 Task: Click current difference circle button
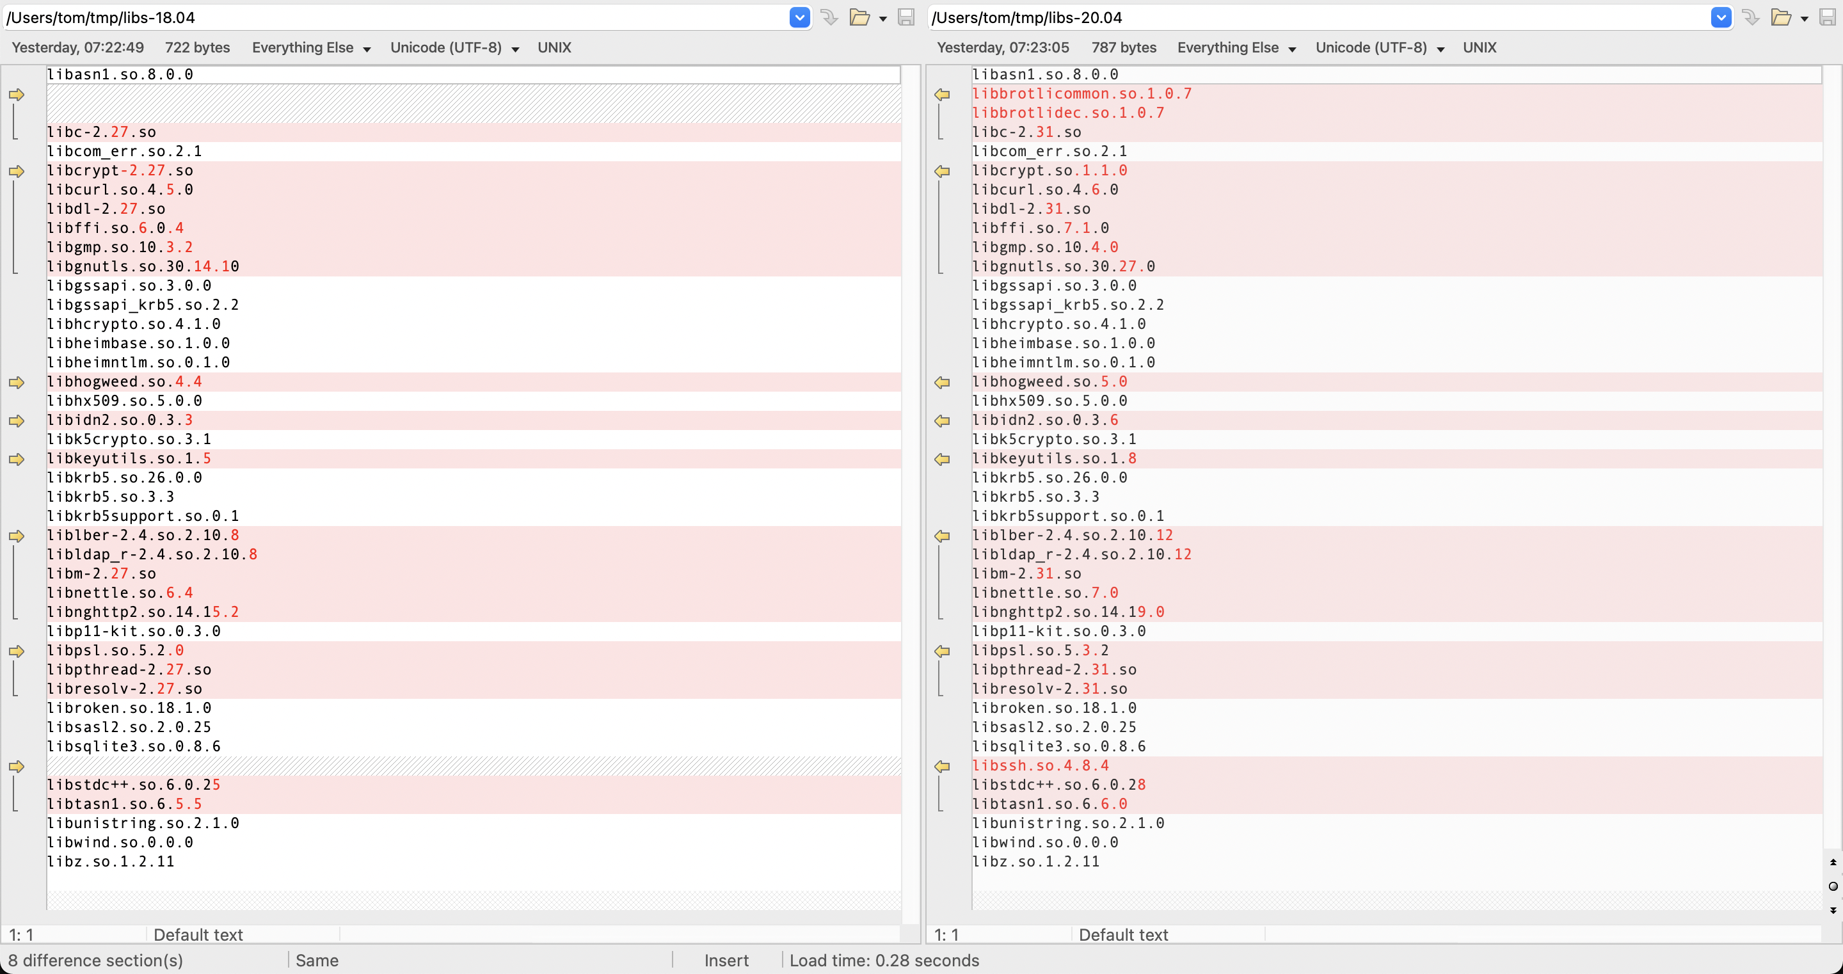pos(1833,886)
